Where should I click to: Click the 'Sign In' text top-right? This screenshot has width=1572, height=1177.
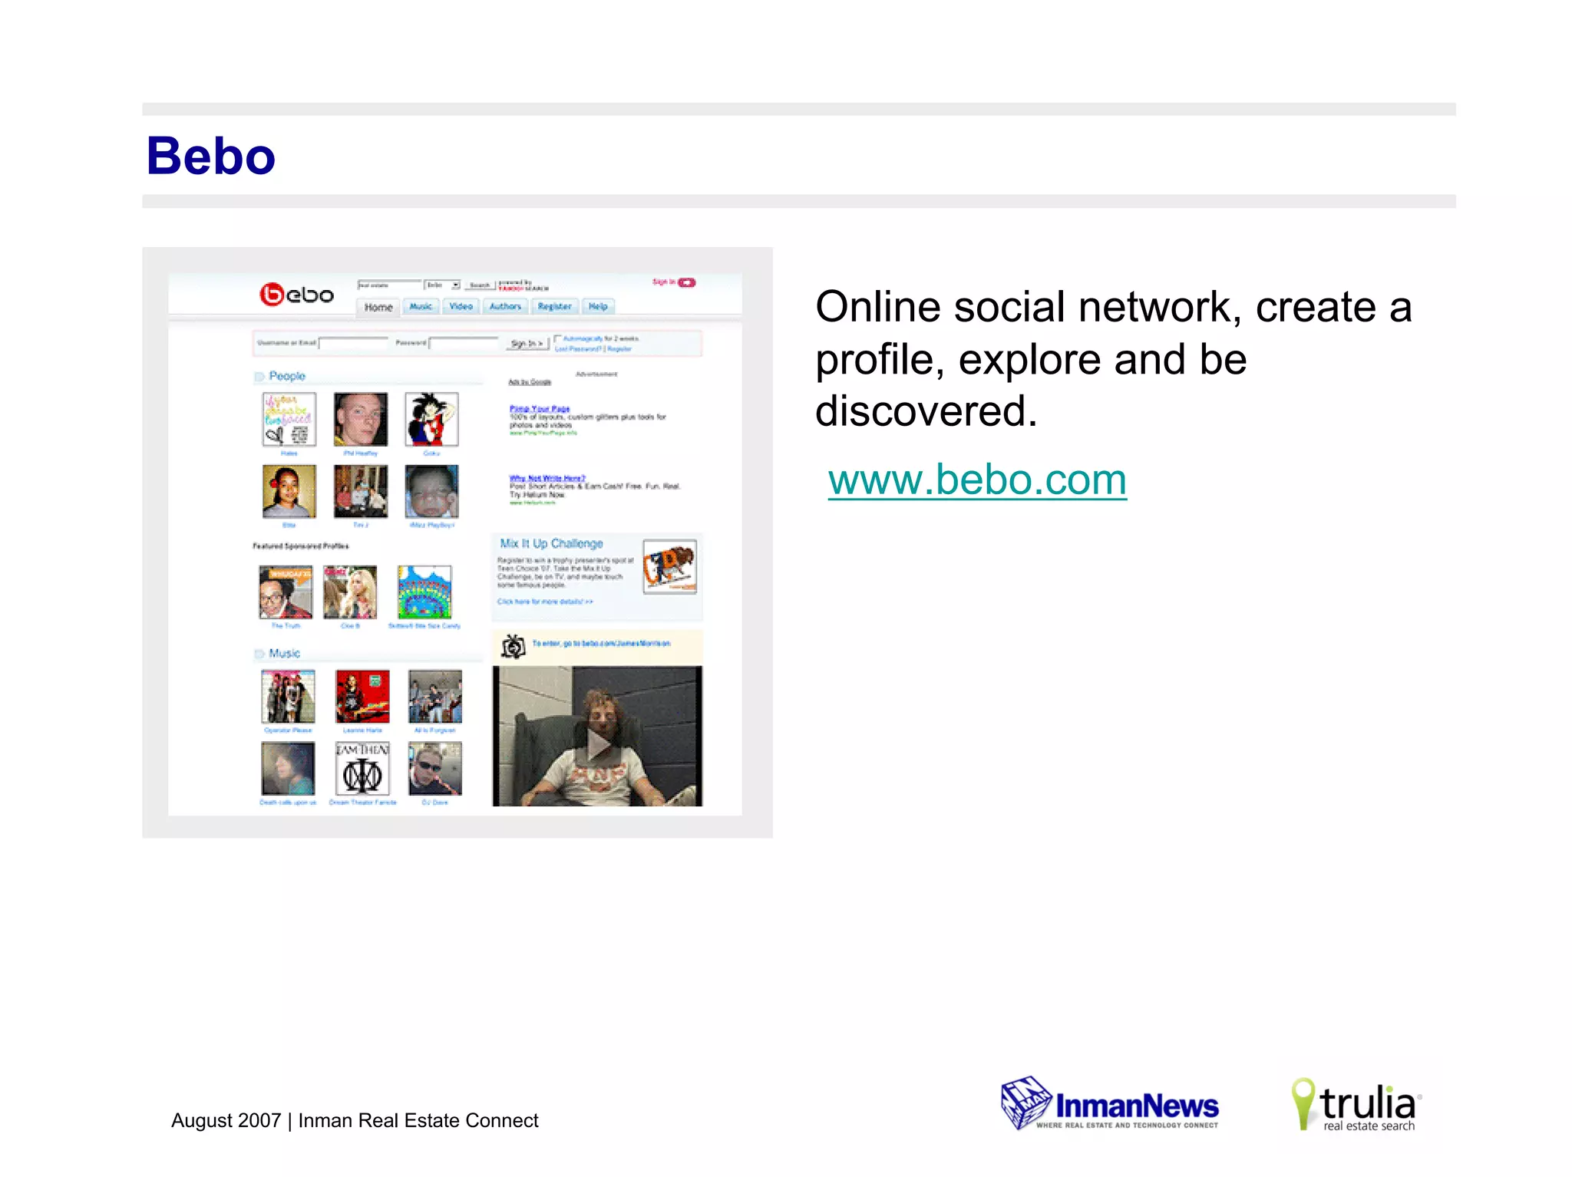663,282
